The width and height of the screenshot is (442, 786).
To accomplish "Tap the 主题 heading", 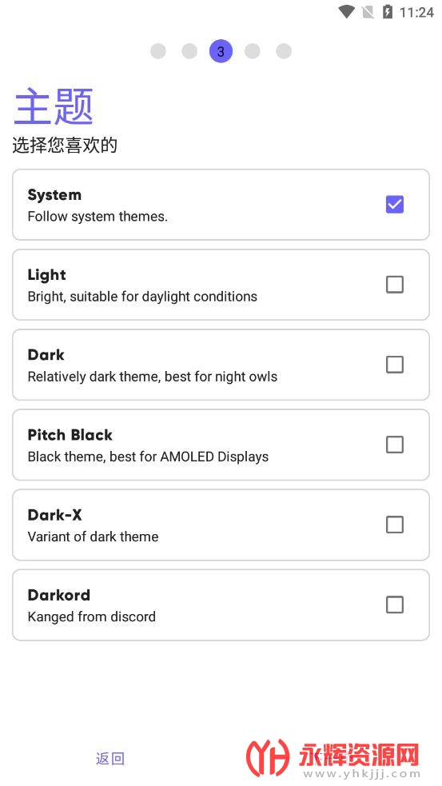I will (x=53, y=106).
